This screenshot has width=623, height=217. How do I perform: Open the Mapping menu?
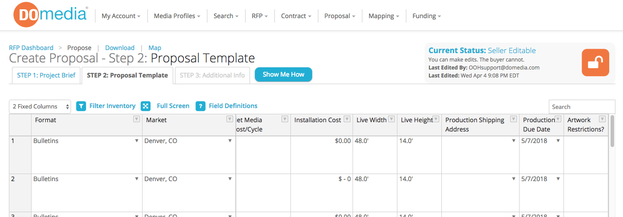384,16
